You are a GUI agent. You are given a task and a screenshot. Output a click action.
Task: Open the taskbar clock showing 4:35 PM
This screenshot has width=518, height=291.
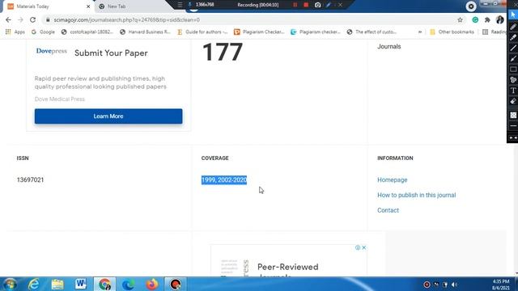[x=501, y=285]
